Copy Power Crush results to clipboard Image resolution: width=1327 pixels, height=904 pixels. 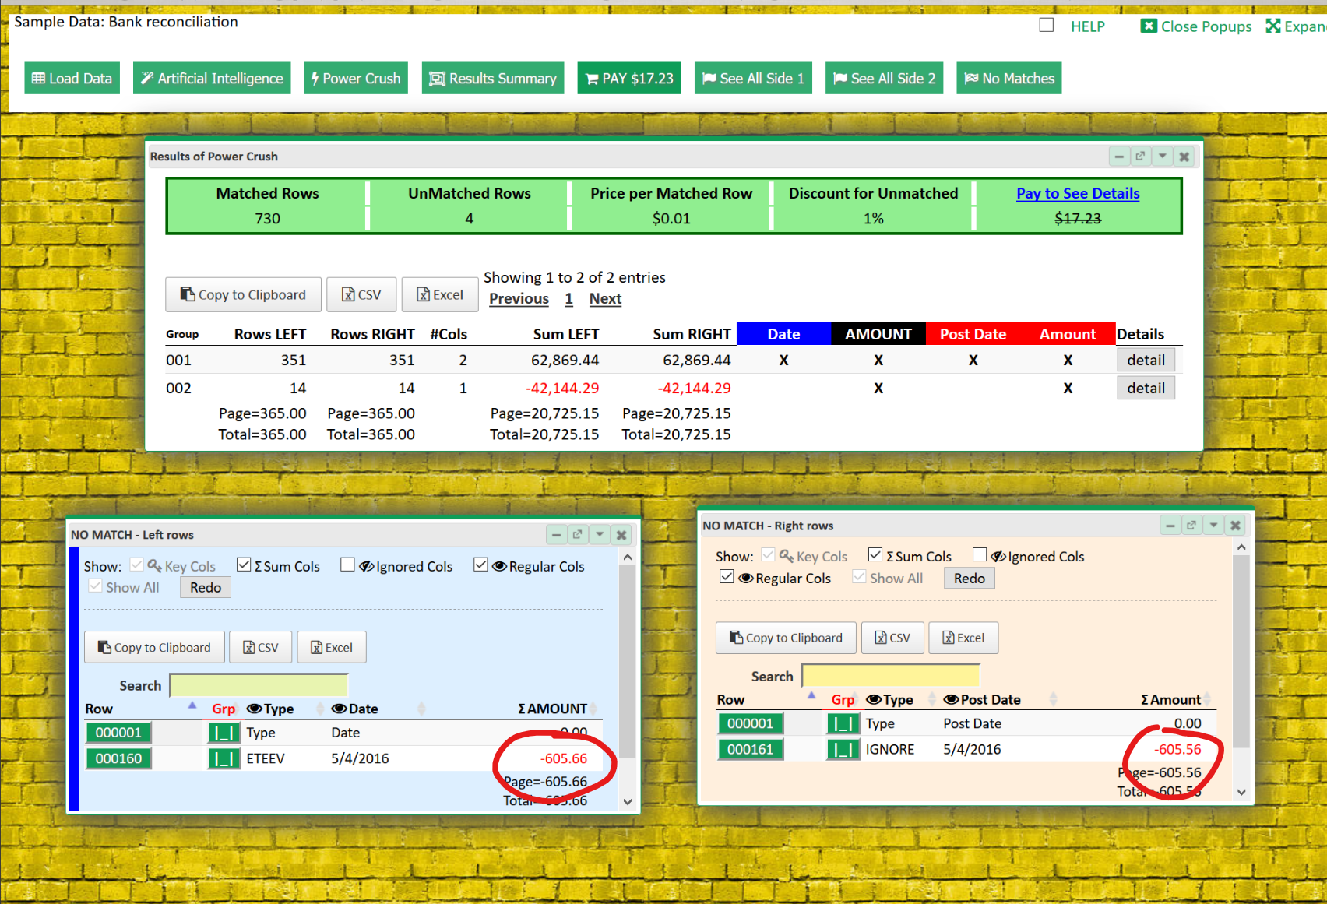243,294
